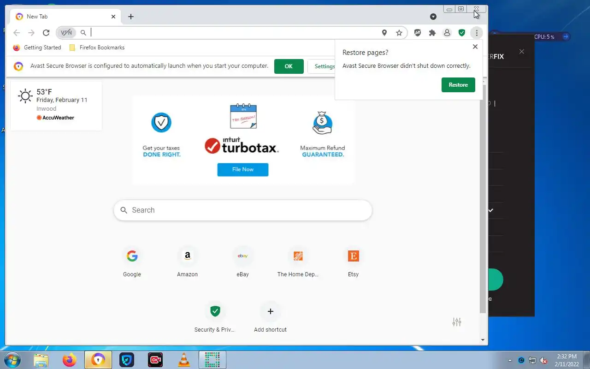Open the green Security & Privacy shield

[462, 33]
